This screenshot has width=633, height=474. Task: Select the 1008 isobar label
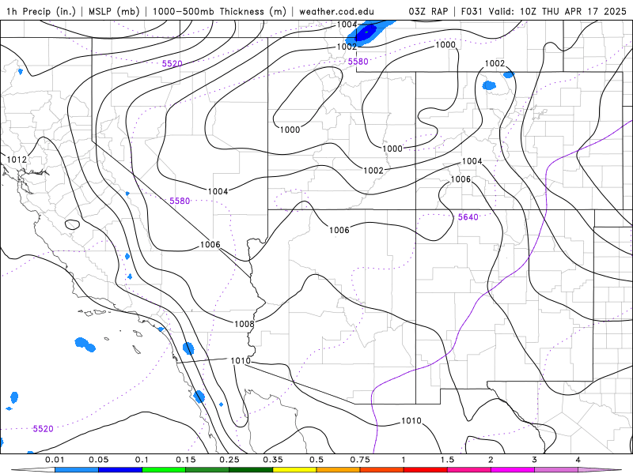244,324
